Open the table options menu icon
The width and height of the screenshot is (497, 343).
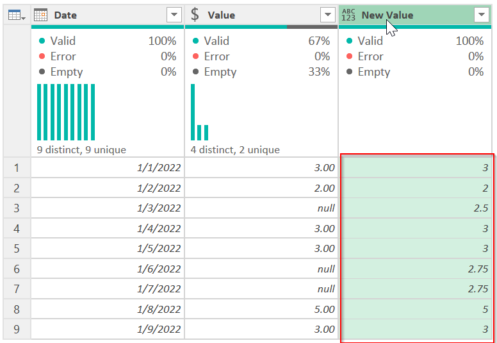point(17,15)
